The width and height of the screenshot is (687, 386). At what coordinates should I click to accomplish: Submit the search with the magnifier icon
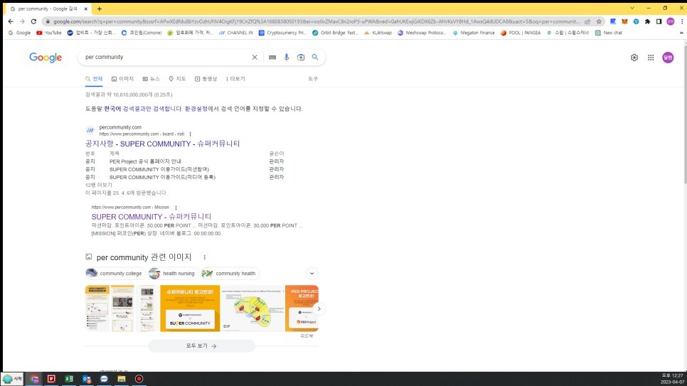pos(314,57)
